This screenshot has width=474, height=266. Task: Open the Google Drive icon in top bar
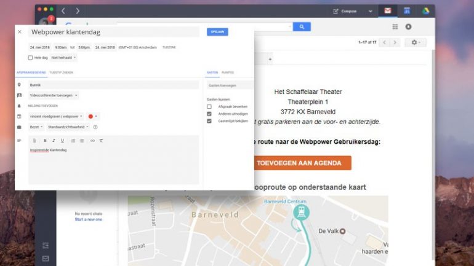pyautogui.click(x=425, y=11)
